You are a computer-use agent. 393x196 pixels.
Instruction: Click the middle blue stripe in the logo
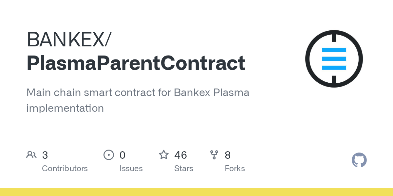pyautogui.click(x=334, y=59)
